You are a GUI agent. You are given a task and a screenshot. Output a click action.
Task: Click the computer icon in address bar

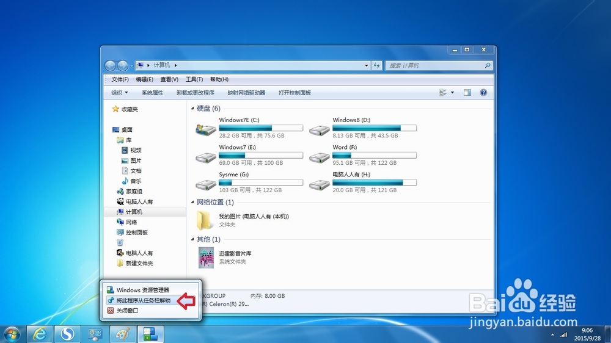point(141,65)
